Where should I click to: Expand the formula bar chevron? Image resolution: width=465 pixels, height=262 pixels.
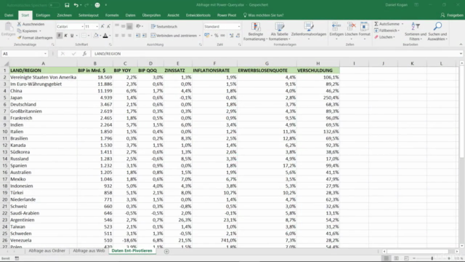(x=461, y=54)
